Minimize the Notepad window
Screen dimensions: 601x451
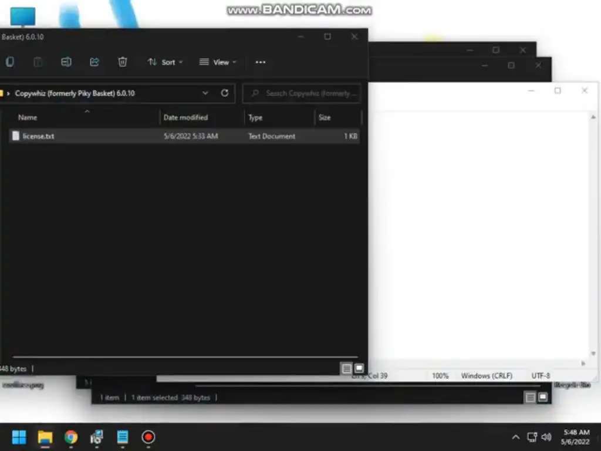(x=531, y=90)
